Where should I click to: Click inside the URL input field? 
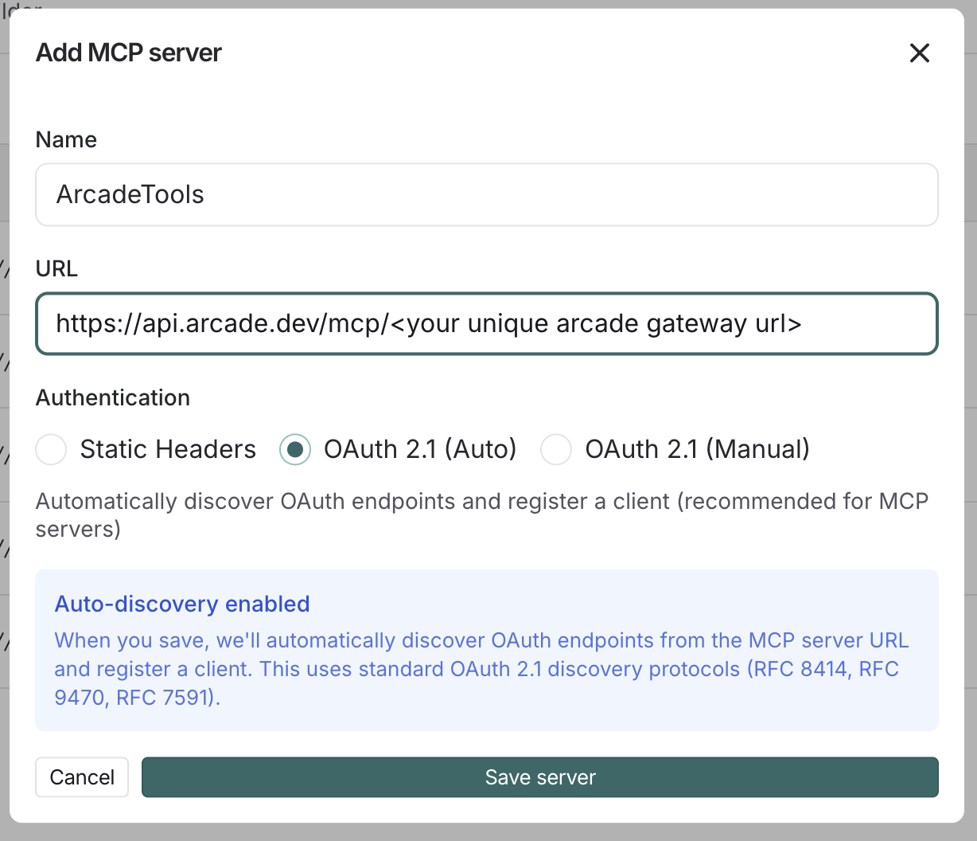tap(486, 323)
